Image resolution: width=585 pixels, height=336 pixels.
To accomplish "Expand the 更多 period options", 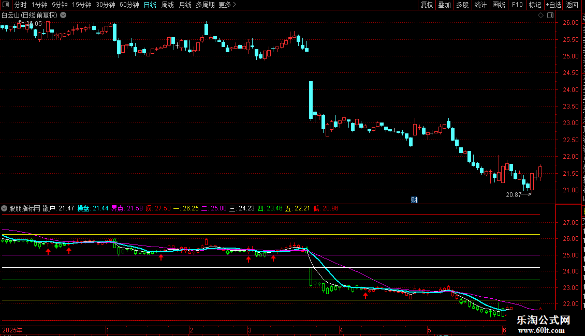I will click(x=228, y=5).
